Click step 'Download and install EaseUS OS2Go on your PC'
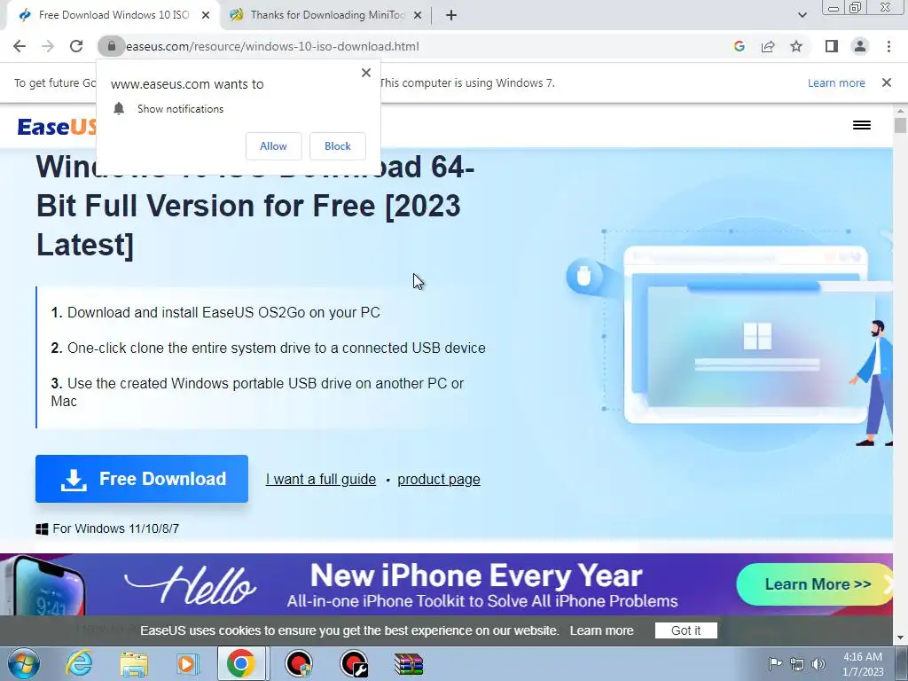Image resolution: width=908 pixels, height=681 pixels. click(215, 313)
